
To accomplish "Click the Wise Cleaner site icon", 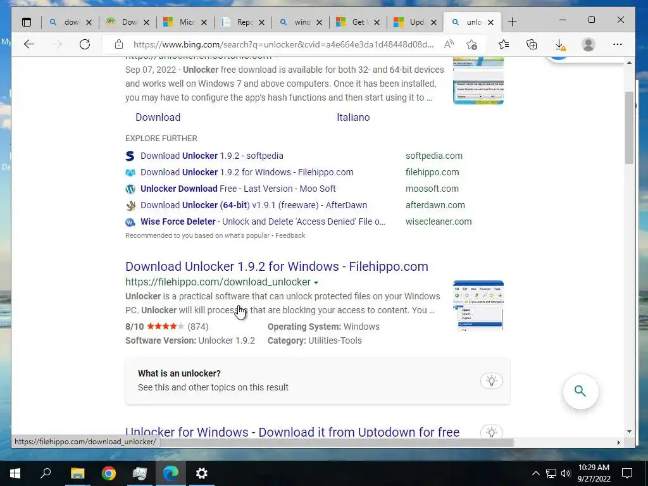I will coord(130,222).
